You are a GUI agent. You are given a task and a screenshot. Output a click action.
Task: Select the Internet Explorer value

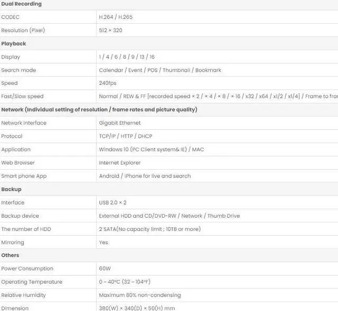[120, 163]
